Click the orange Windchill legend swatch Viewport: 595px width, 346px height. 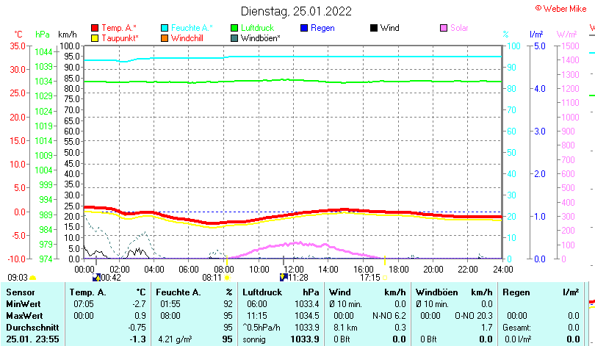[x=165, y=38]
